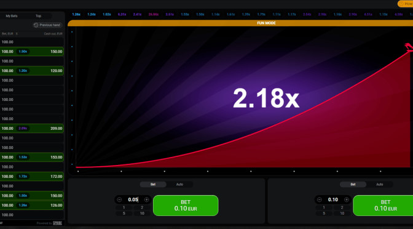This screenshot has width=413, height=229.
Task: Select Auto mode in right bet panel
Action: point(380,185)
